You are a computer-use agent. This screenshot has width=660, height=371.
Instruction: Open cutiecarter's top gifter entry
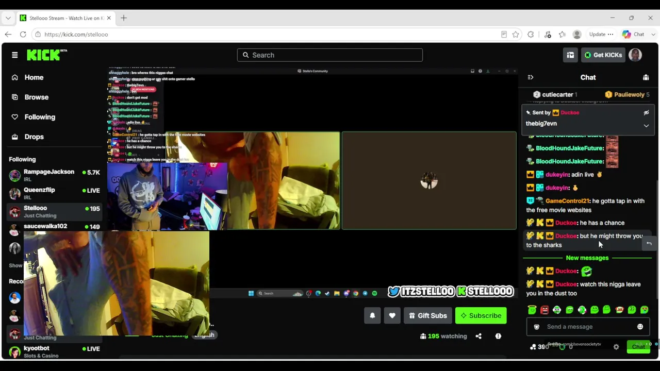pyautogui.click(x=555, y=95)
